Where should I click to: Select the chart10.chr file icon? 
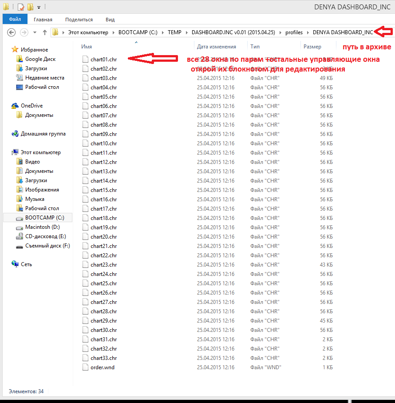[x=86, y=144]
